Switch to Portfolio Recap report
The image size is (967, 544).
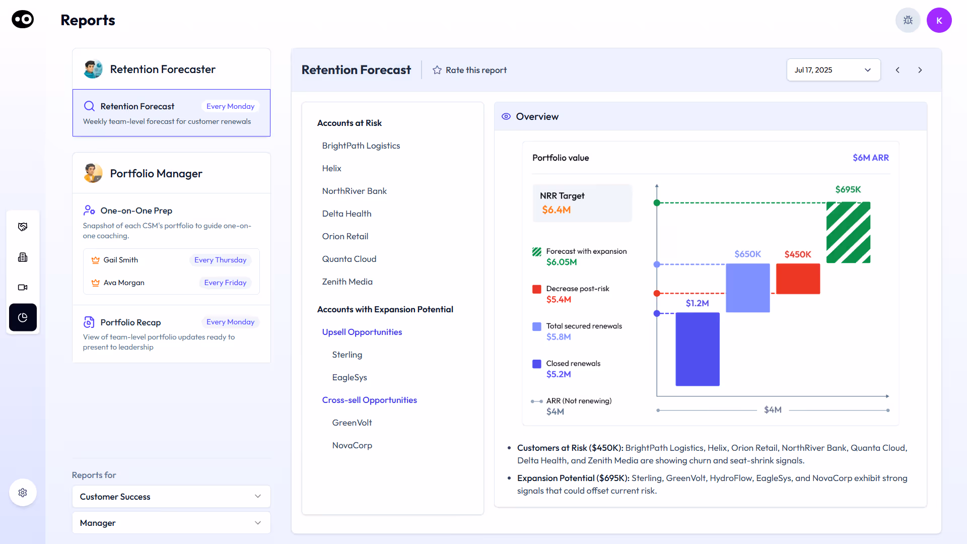(x=130, y=322)
